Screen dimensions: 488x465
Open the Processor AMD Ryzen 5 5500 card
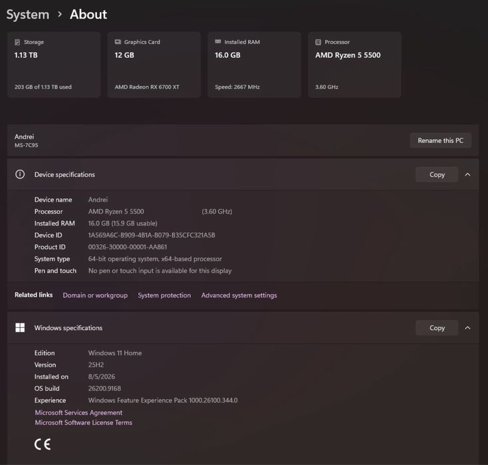(x=354, y=65)
